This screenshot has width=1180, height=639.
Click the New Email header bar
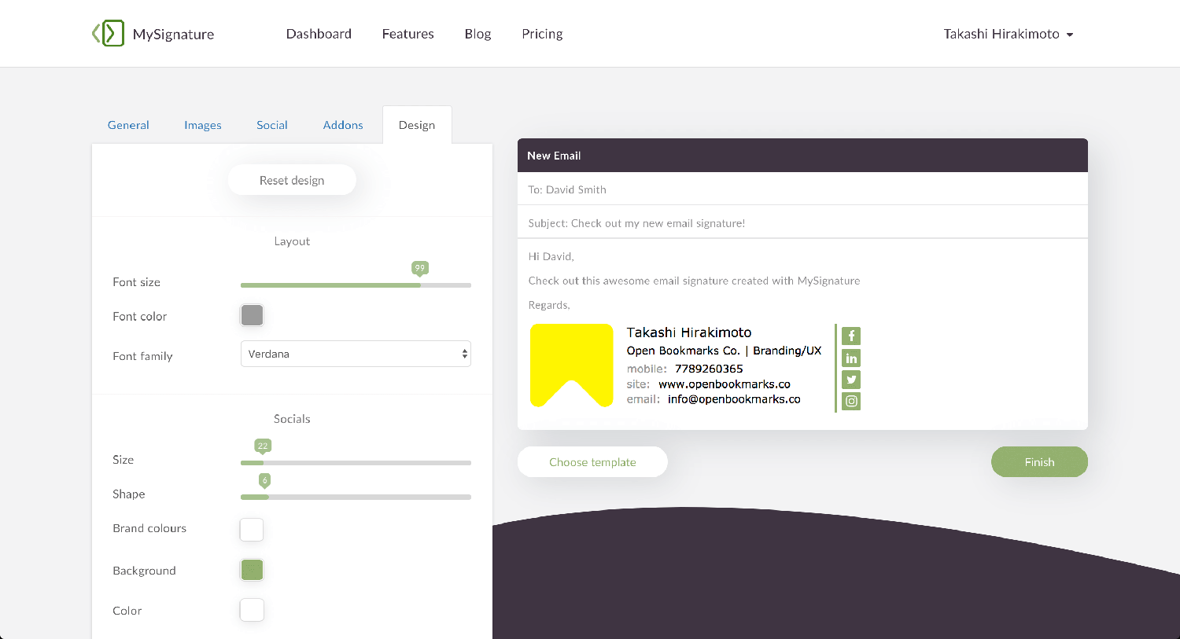click(802, 156)
